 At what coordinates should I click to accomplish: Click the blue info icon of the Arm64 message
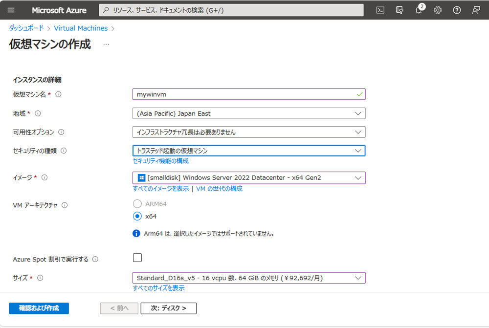click(x=136, y=233)
